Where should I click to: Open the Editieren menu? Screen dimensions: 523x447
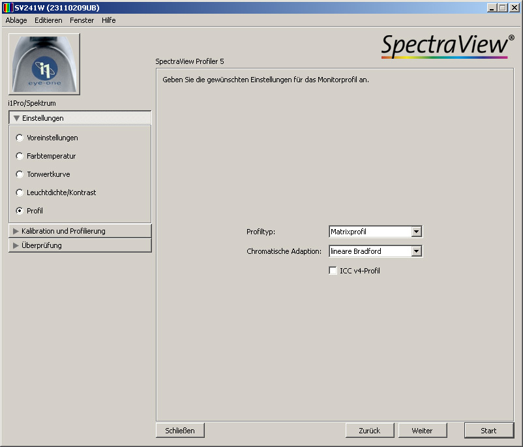pyautogui.click(x=48, y=20)
